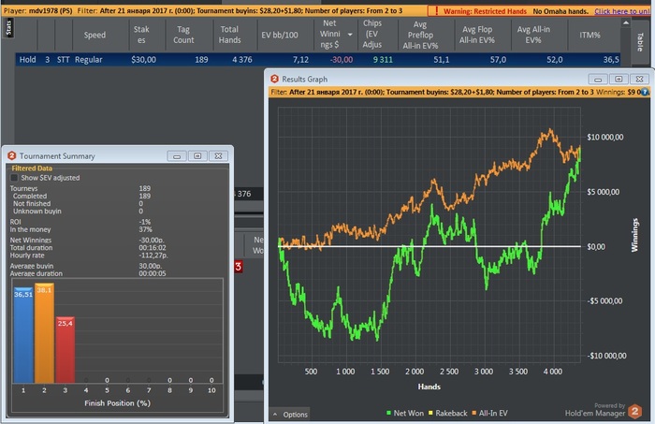Open the Table vertical side tab
The width and height of the screenshot is (655, 424).
(639, 42)
